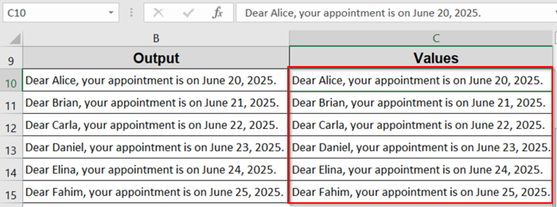Click the Output header cell
557x207 pixels.
[x=156, y=58]
